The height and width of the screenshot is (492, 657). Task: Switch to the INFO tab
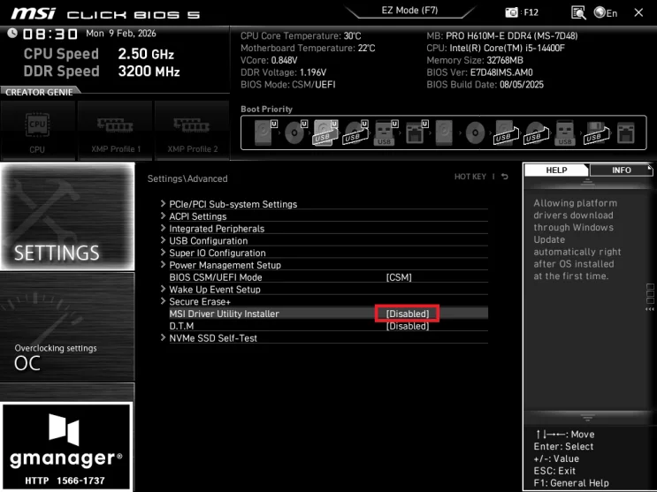621,170
